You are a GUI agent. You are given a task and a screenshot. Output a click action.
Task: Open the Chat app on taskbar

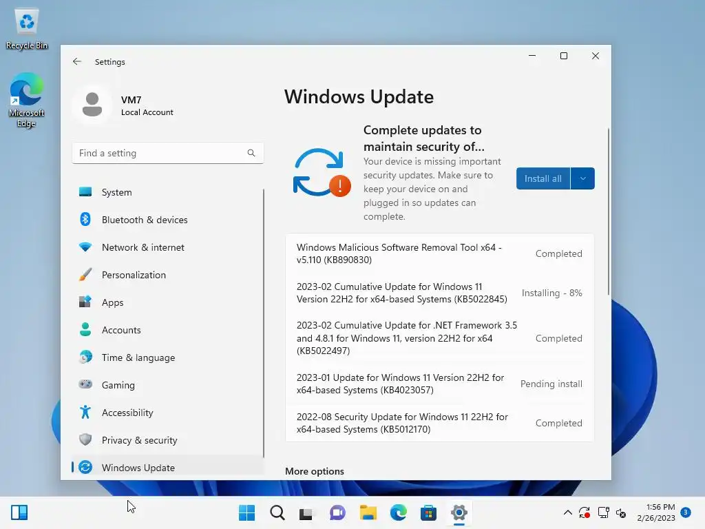pos(337,512)
